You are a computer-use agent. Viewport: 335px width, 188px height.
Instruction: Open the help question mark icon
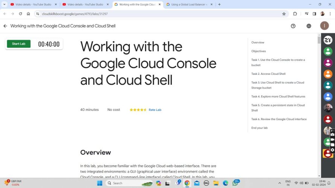click(x=293, y=26)
